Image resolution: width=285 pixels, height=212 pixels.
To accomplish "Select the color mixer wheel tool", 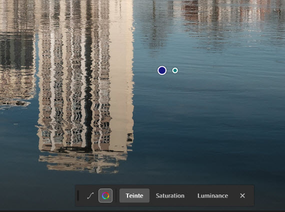I will point(105,196).
